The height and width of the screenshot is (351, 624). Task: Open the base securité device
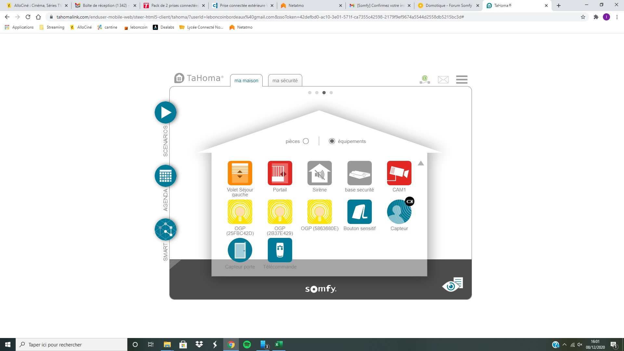[x=359, y=173]
